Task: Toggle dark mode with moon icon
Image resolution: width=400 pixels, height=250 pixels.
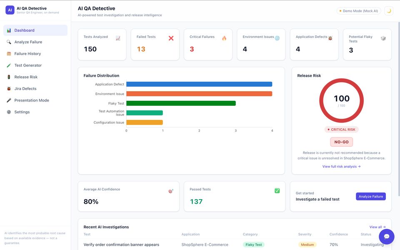Action: (x=389, y=11)
